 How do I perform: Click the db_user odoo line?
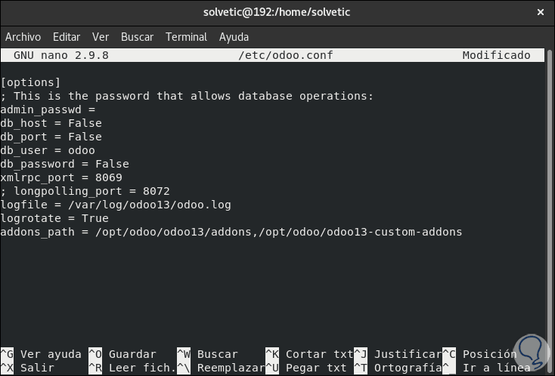(48, 150)
